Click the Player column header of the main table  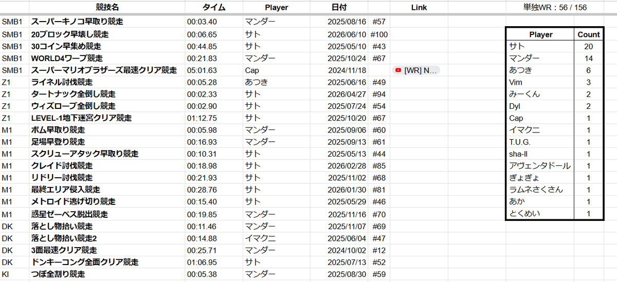tap(276, 8)
